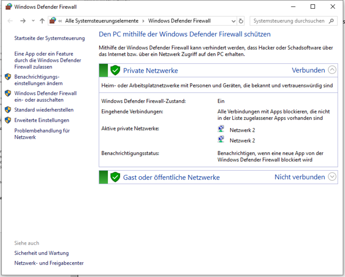
Task: Open the address bar history dropdown
Action: coord(233,21)
